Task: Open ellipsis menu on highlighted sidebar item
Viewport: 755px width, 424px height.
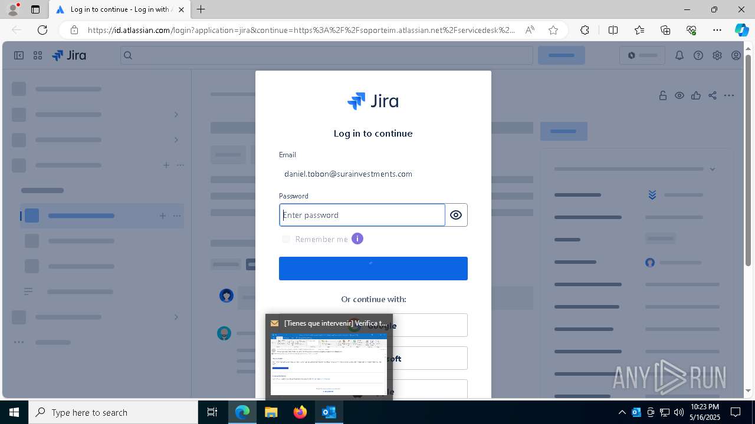Action: pyautogui.click(x=177, y=216)
